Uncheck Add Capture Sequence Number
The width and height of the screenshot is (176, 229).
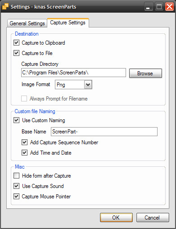tap(24, 142)
